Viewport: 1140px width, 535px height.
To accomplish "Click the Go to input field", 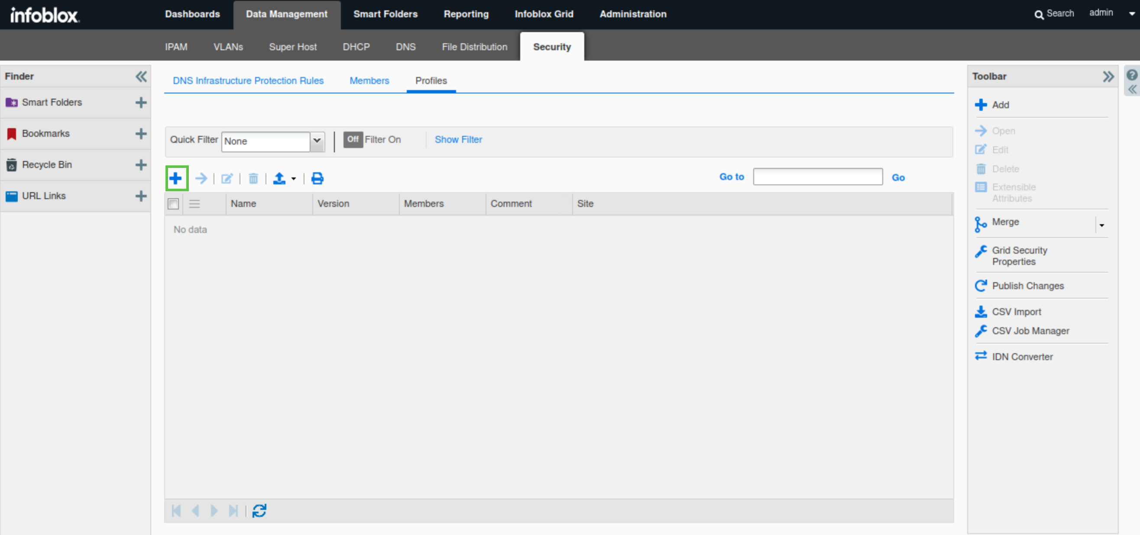I will pyautogui.click(x=817, y=177).
